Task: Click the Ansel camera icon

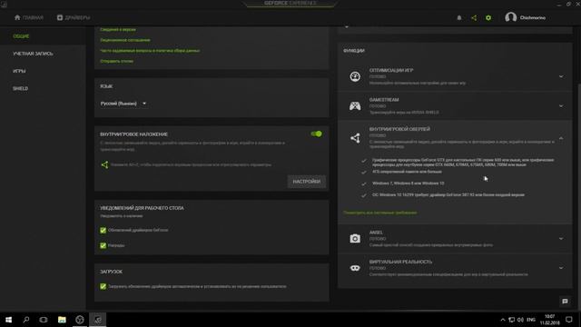Action: [355, 238]
